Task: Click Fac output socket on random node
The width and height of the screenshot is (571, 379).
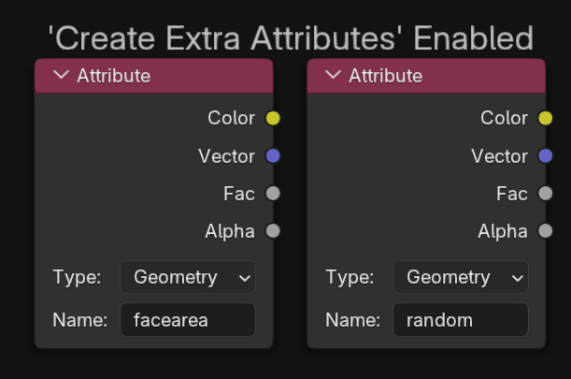Action: pos(545,194)
